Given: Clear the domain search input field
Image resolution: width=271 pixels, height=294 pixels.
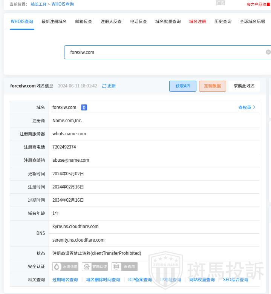Looking at the screenshot, I should click(268, 52).
